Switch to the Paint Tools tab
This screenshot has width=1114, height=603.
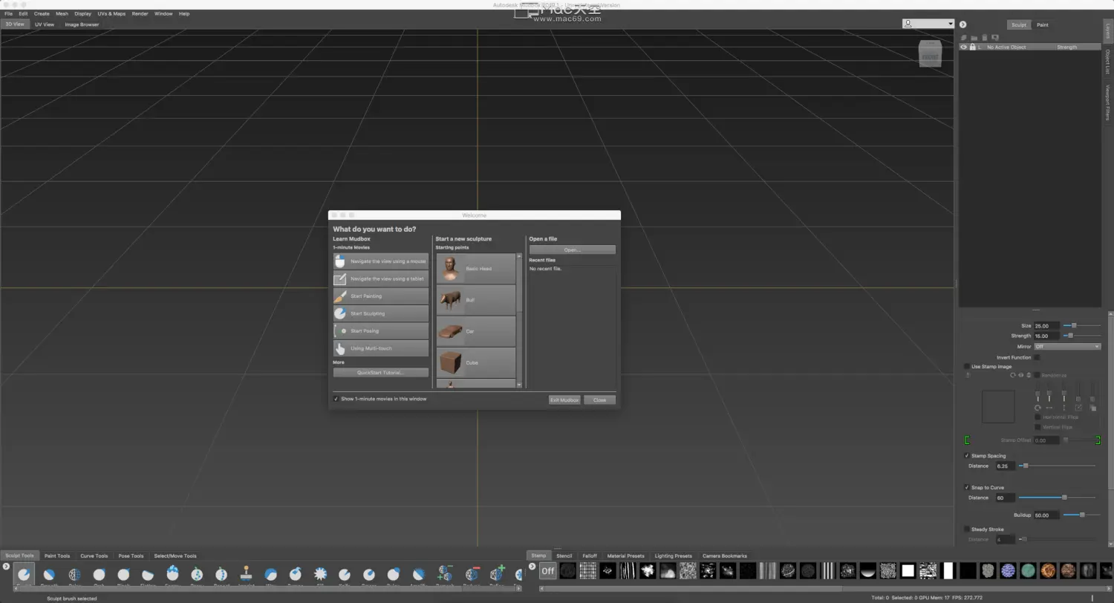57,555
